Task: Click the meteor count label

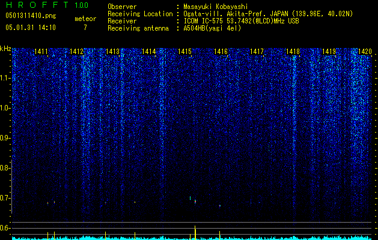Action: [85, 19]
